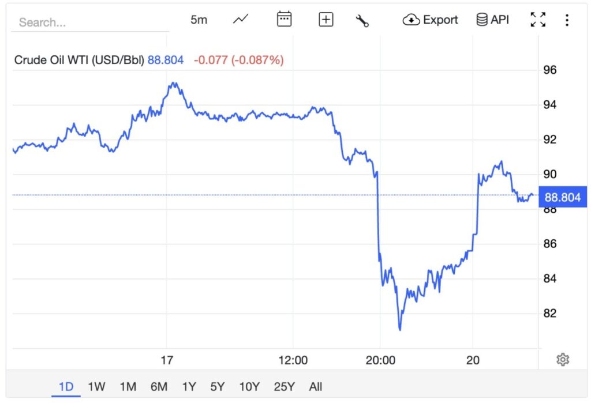Image resolution: width=591 pixels, height=403 pixels.
Task: Select the 6M time range
Action: pyautogui.click(x=159, y=386)
